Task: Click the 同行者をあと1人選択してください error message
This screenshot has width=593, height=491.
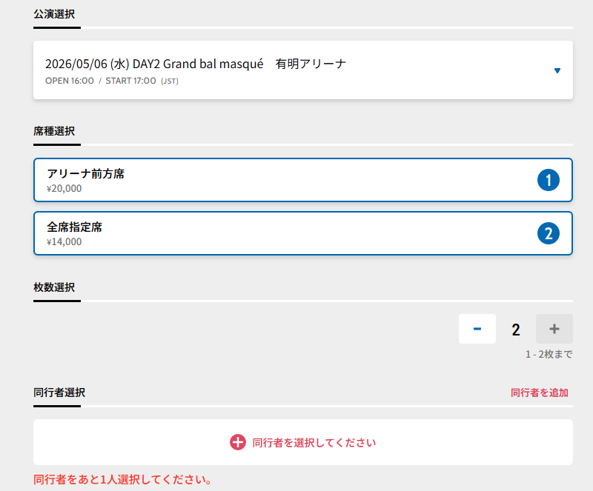Action: pos(122,480)
